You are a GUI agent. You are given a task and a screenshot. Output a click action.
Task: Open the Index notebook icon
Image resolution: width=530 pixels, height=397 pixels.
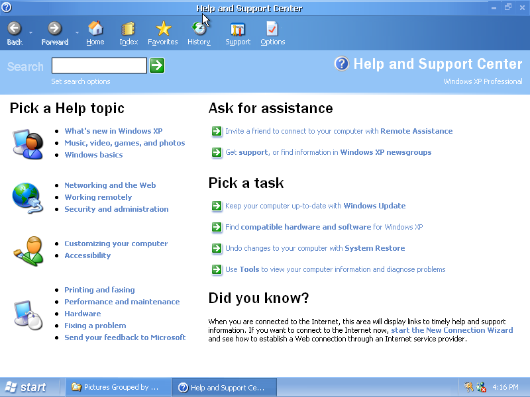click(129, 28)
